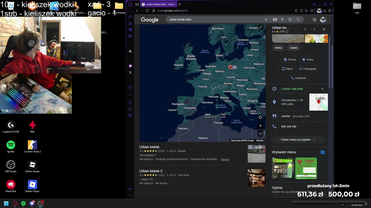Image resolution: width=371 pixels, height=208 pixels.
Task: Open glovoapp.com order link
Action: click(301, 116)
